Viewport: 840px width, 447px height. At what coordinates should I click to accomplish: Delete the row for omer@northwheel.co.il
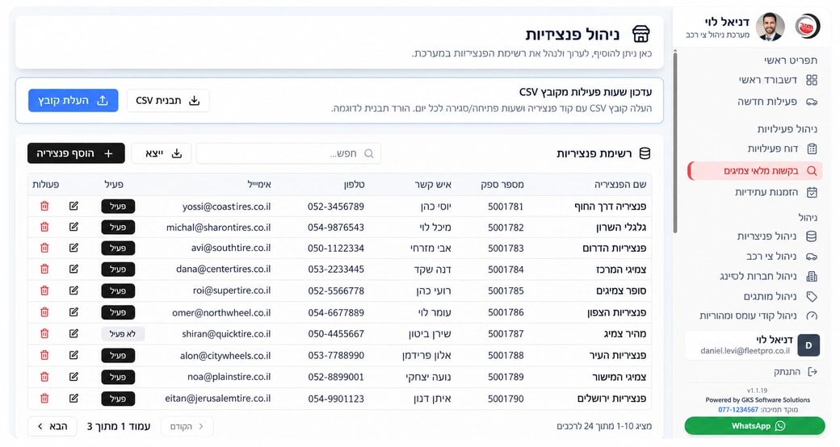point(44,312)
